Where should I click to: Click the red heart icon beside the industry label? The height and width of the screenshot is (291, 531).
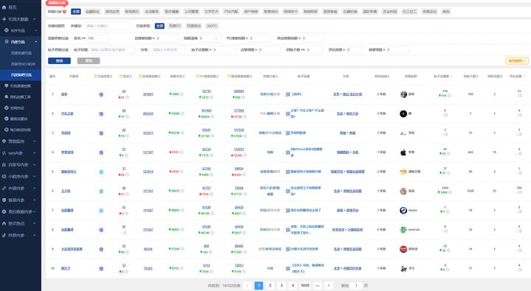click(64, 12)
